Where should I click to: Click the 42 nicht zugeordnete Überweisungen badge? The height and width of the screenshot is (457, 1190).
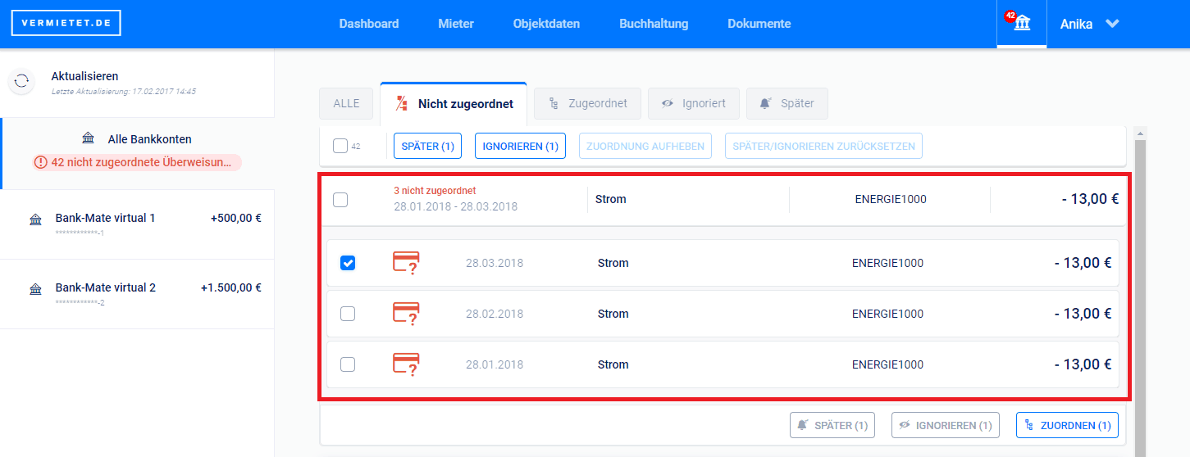tap(138, 162)
